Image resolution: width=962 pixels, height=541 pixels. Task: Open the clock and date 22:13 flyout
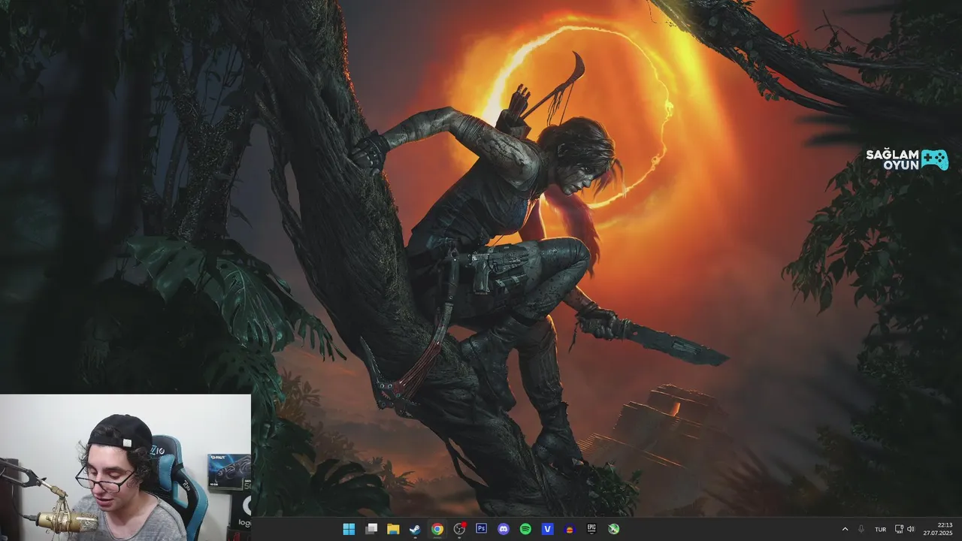tap(938, 529)
